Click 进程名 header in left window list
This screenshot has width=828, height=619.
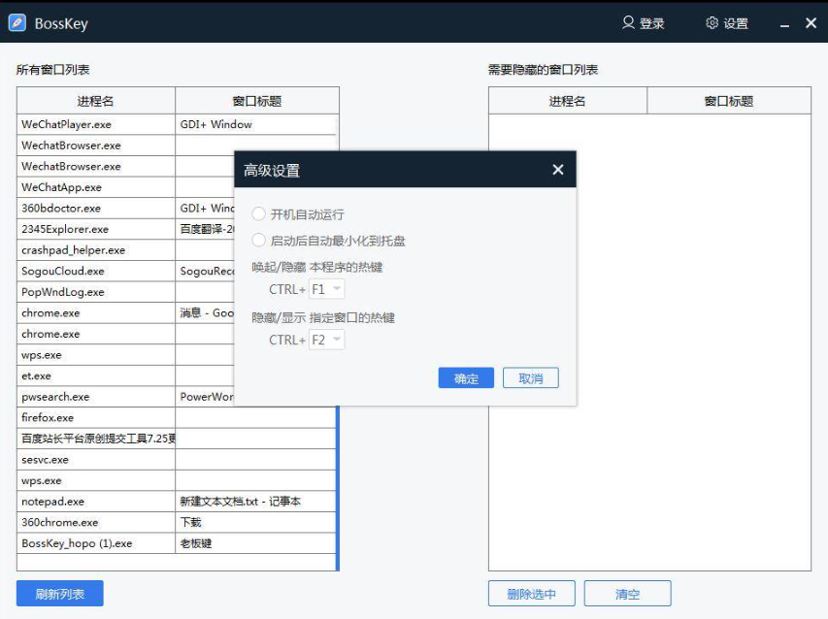[x=95, y=101]
